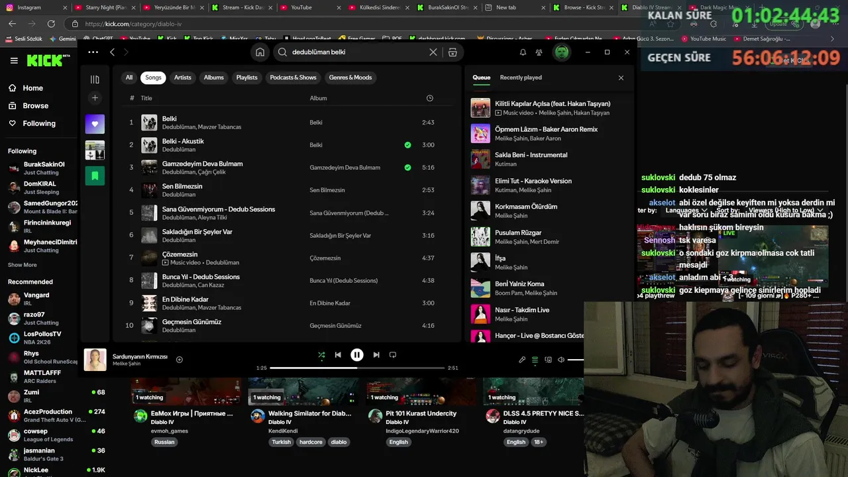
Task: Select the Genres & Moods filter chip
Action: coord(350,78)
